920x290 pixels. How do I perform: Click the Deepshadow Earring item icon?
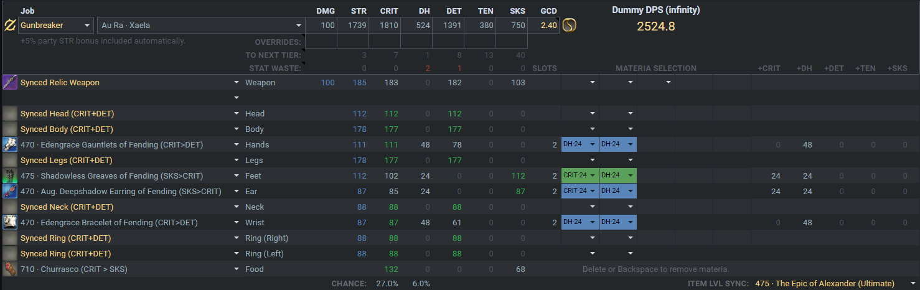9,191
